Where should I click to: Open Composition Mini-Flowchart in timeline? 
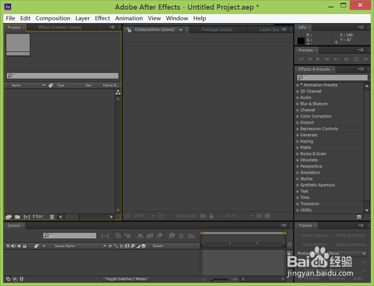pos(105,236)
